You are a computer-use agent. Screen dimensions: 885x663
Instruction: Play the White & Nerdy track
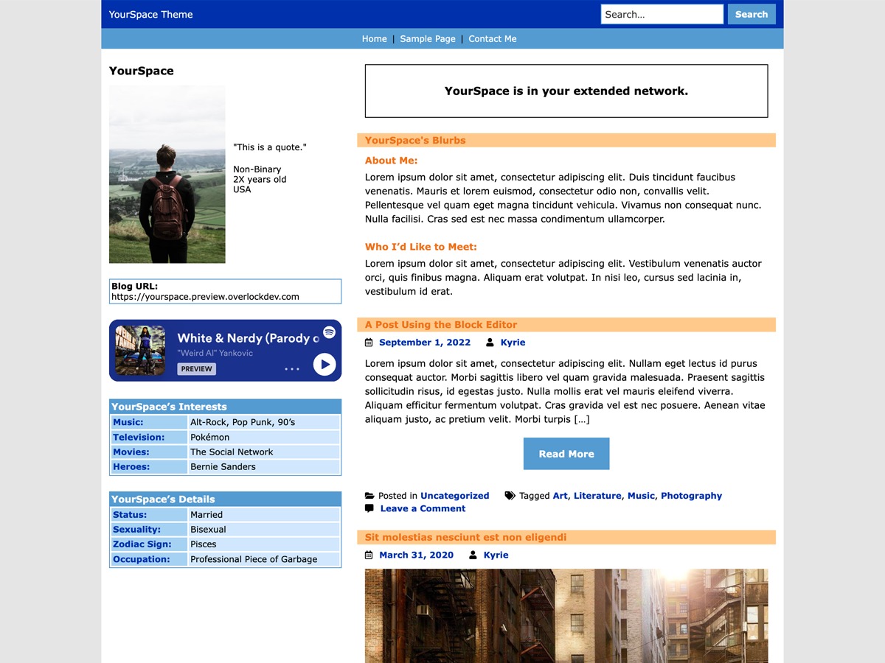click(324, 364)
